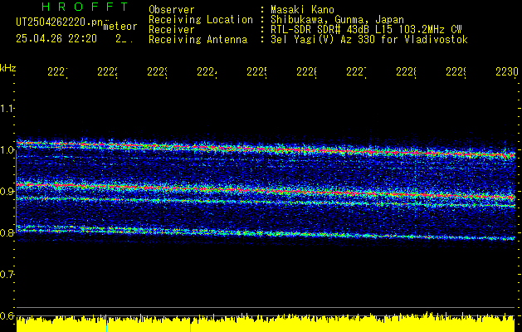Click the word "meteor" beside the file name
522x332 pixels.
pos(120,27)
